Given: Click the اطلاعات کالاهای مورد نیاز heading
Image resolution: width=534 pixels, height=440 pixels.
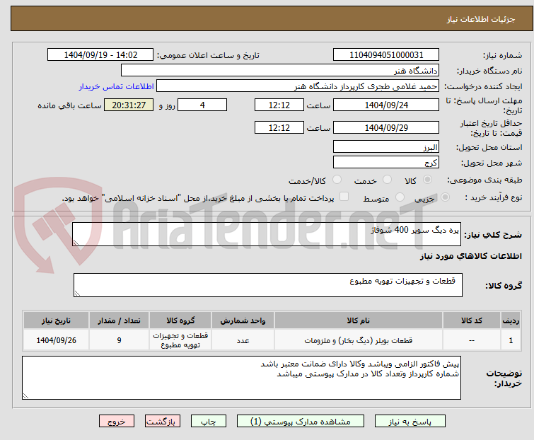Looking at the screenshot, I should [470, 256].
